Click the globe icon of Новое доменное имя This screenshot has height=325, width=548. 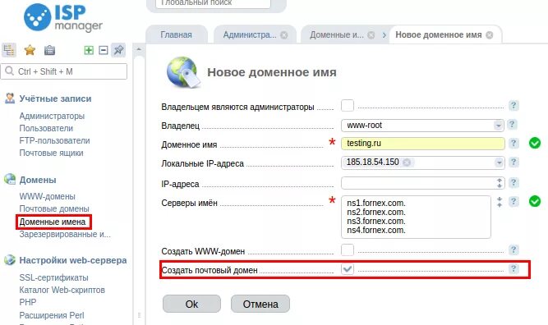point(183,72)
